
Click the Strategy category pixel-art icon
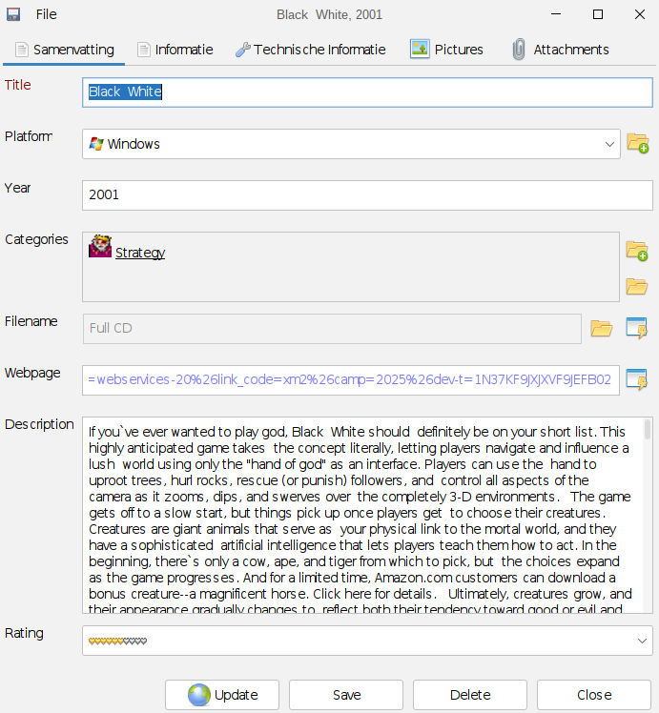point(100,246)
